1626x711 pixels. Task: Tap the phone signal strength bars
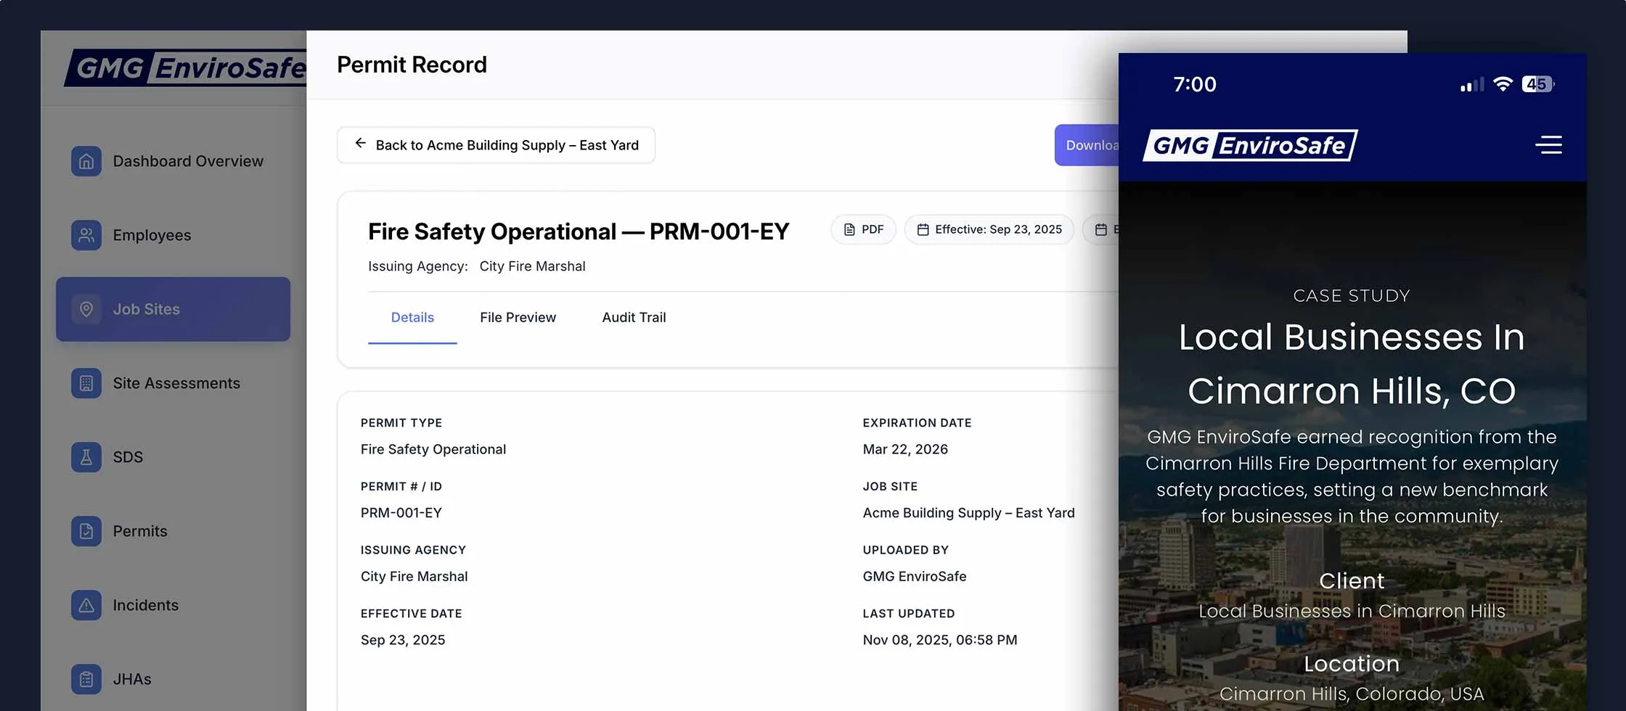1472,85
